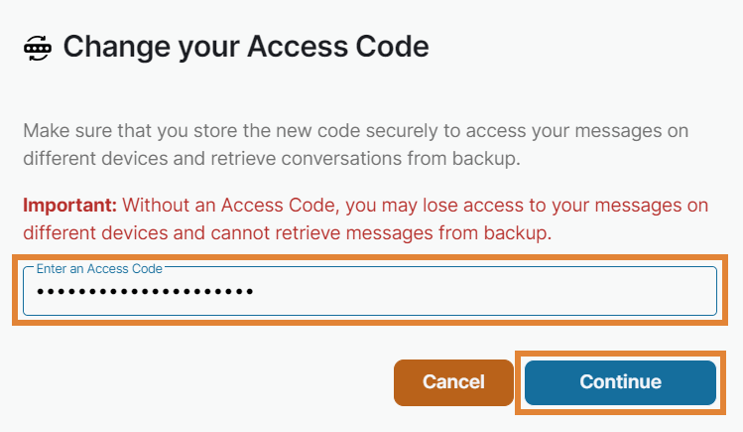Click the last dot of the masked code
The image size is (743, 432).
[x=249, y=292]
